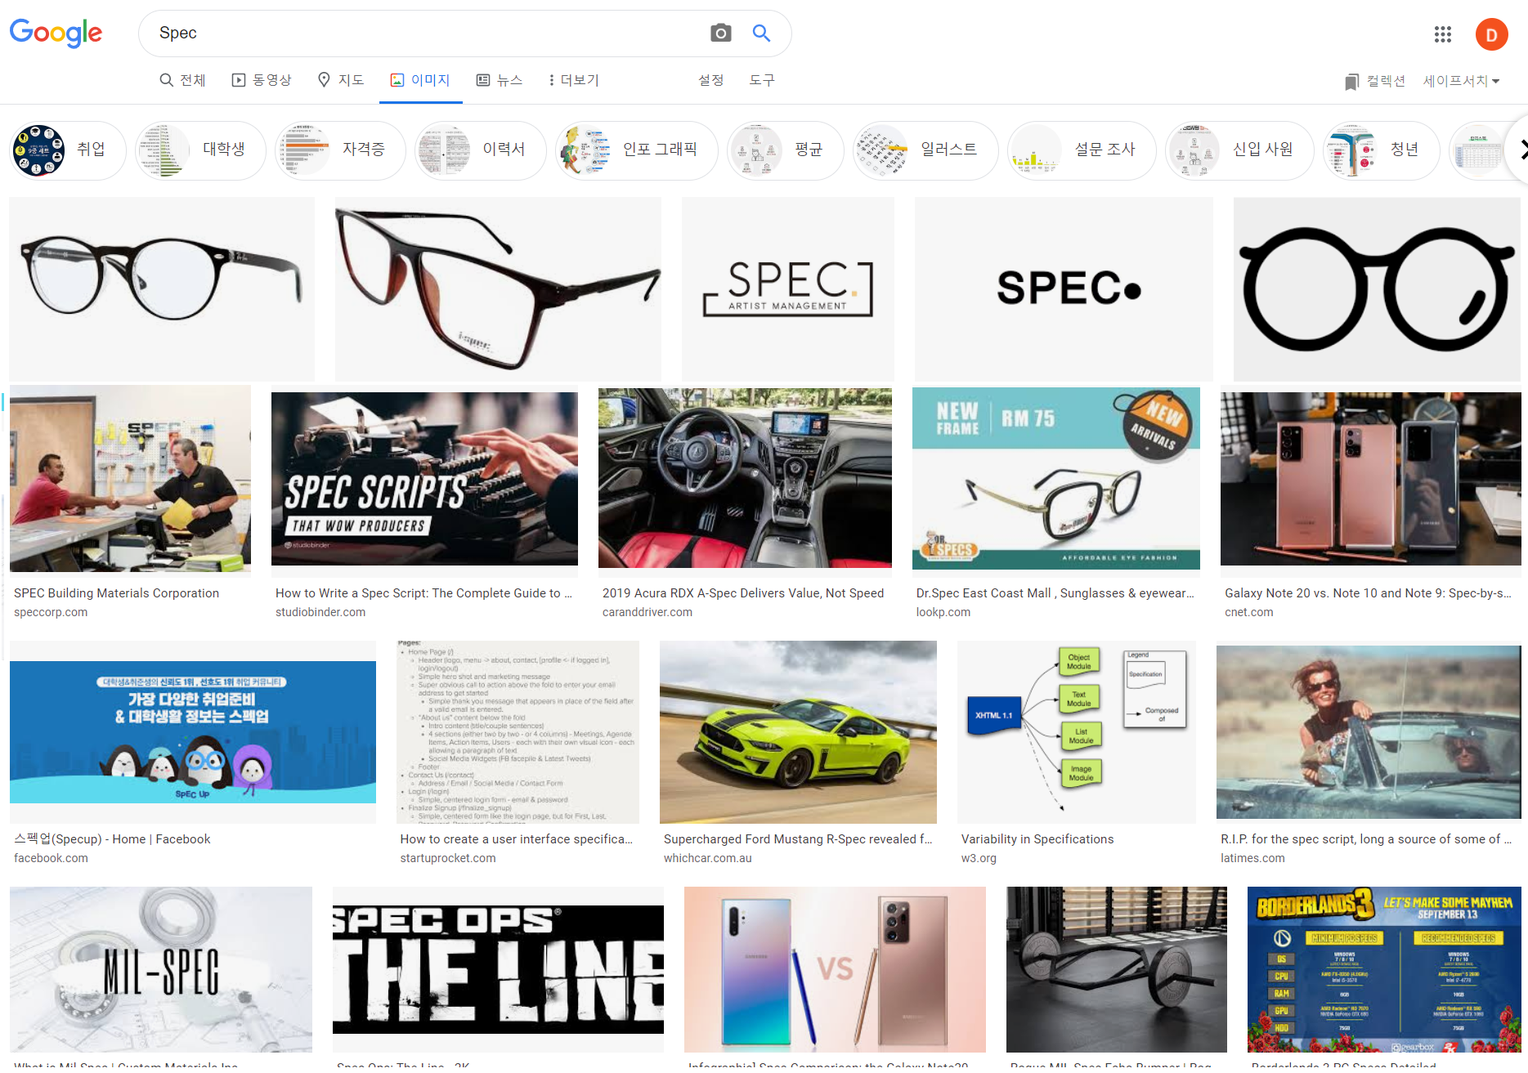Viewport: 1528px width, 1073px height.
Task: Open the barbell gym image
Action: [1117, 969]
